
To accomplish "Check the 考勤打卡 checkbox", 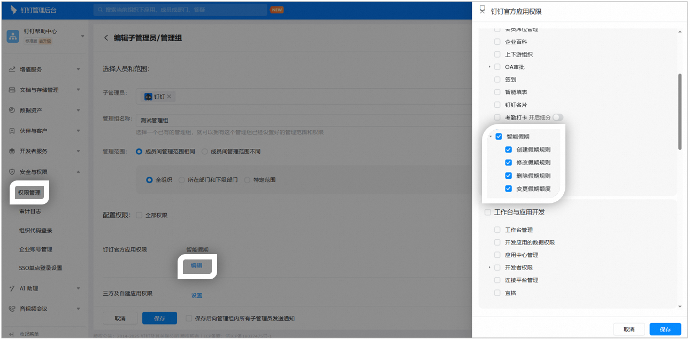I will coord(497,117).
